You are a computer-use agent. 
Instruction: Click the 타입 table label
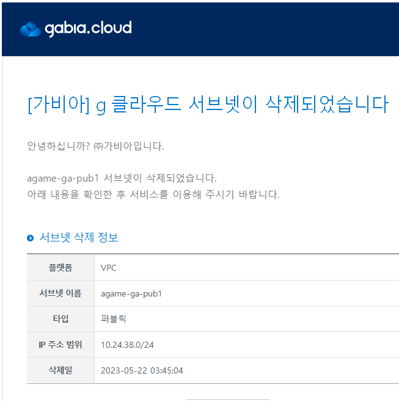(x=60, y=319)
